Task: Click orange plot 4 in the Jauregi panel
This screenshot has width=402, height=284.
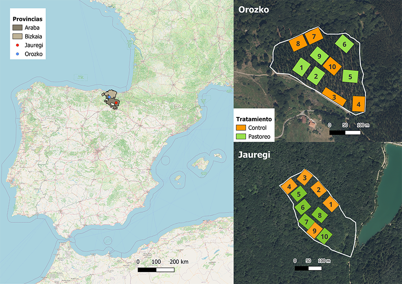Action: tap(289, 186)
